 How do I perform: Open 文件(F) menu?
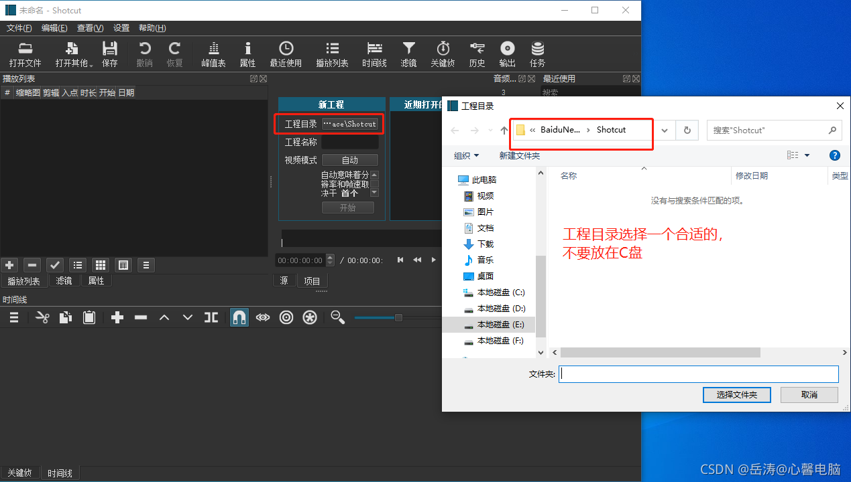click(19, 28)
